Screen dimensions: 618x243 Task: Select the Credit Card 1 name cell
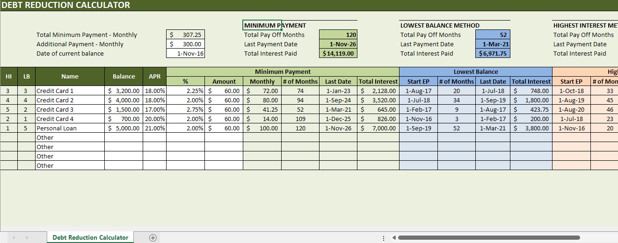point(70,91)
